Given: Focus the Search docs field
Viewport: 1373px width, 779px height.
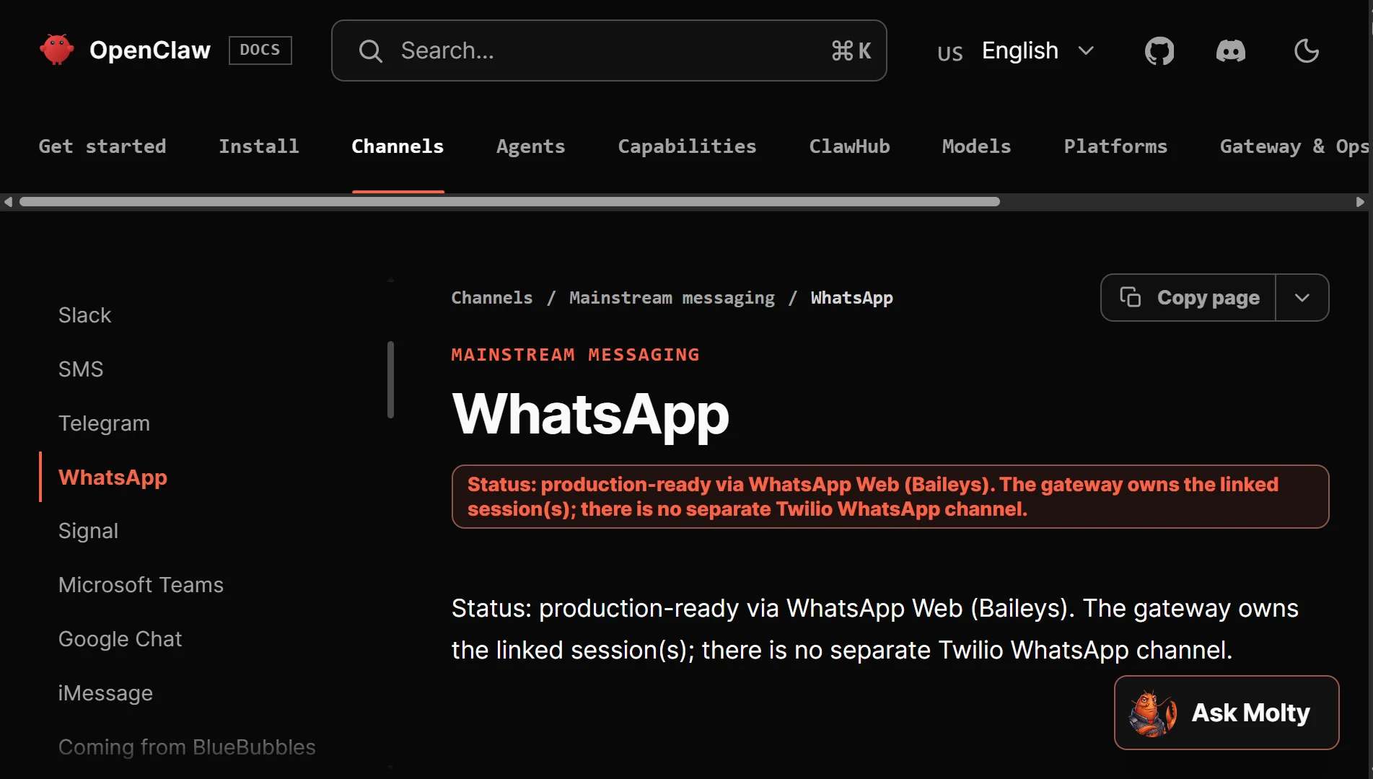Looking at the screenshot, I should 609,50.
